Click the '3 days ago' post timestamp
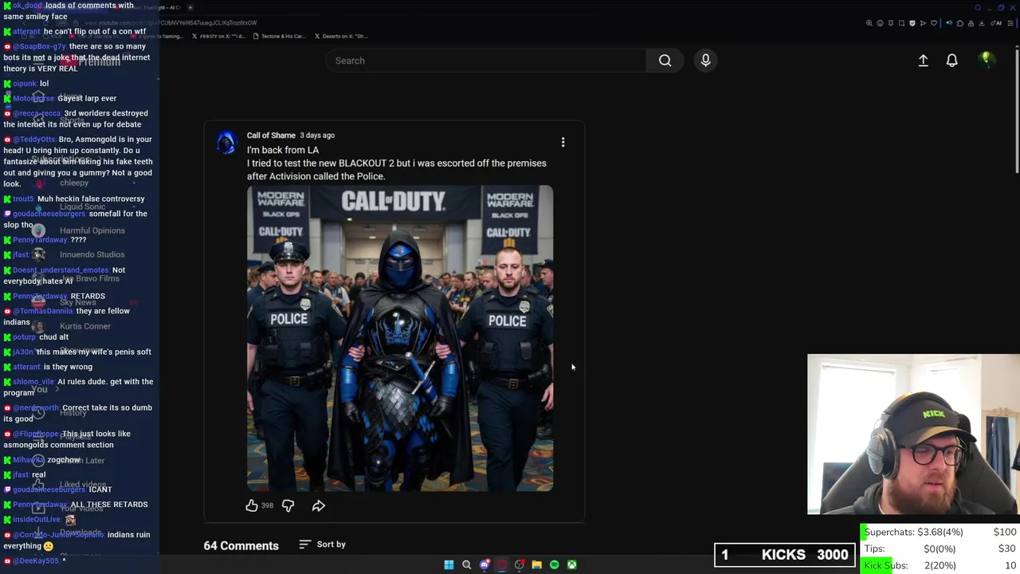 tap(317, 136)
